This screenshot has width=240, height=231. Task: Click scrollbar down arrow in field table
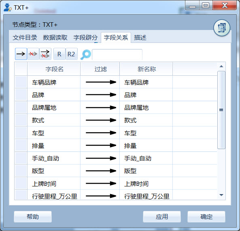pyautogui.click(x=221, y=195)
